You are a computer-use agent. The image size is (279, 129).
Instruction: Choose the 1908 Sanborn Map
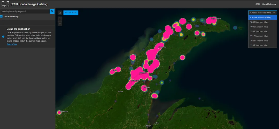pos(262,31)
